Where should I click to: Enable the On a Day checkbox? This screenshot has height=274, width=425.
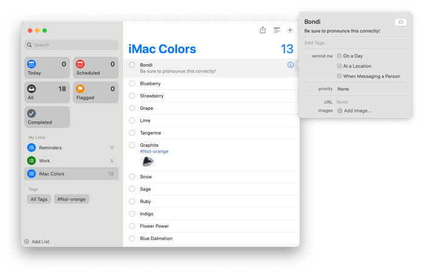coord(339,56)
